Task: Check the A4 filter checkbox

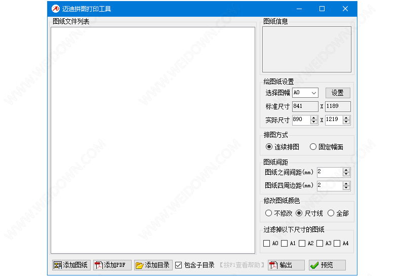Action: tap(337, 244)
